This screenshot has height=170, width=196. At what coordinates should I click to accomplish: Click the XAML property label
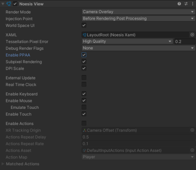(11, 35)
